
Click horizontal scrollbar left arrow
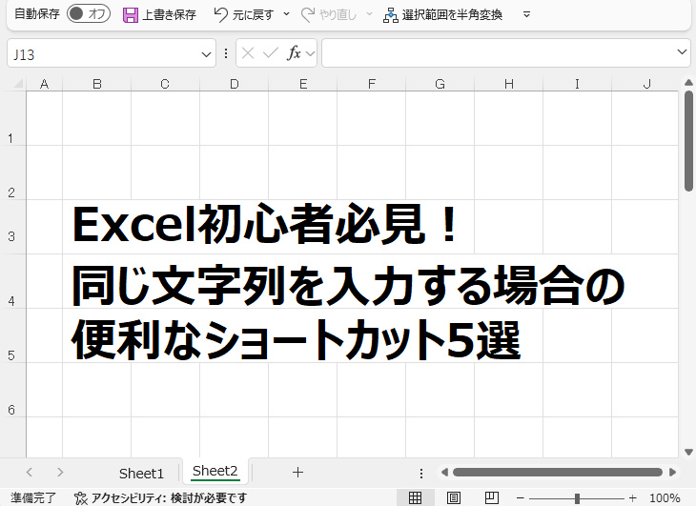[444, 473]
